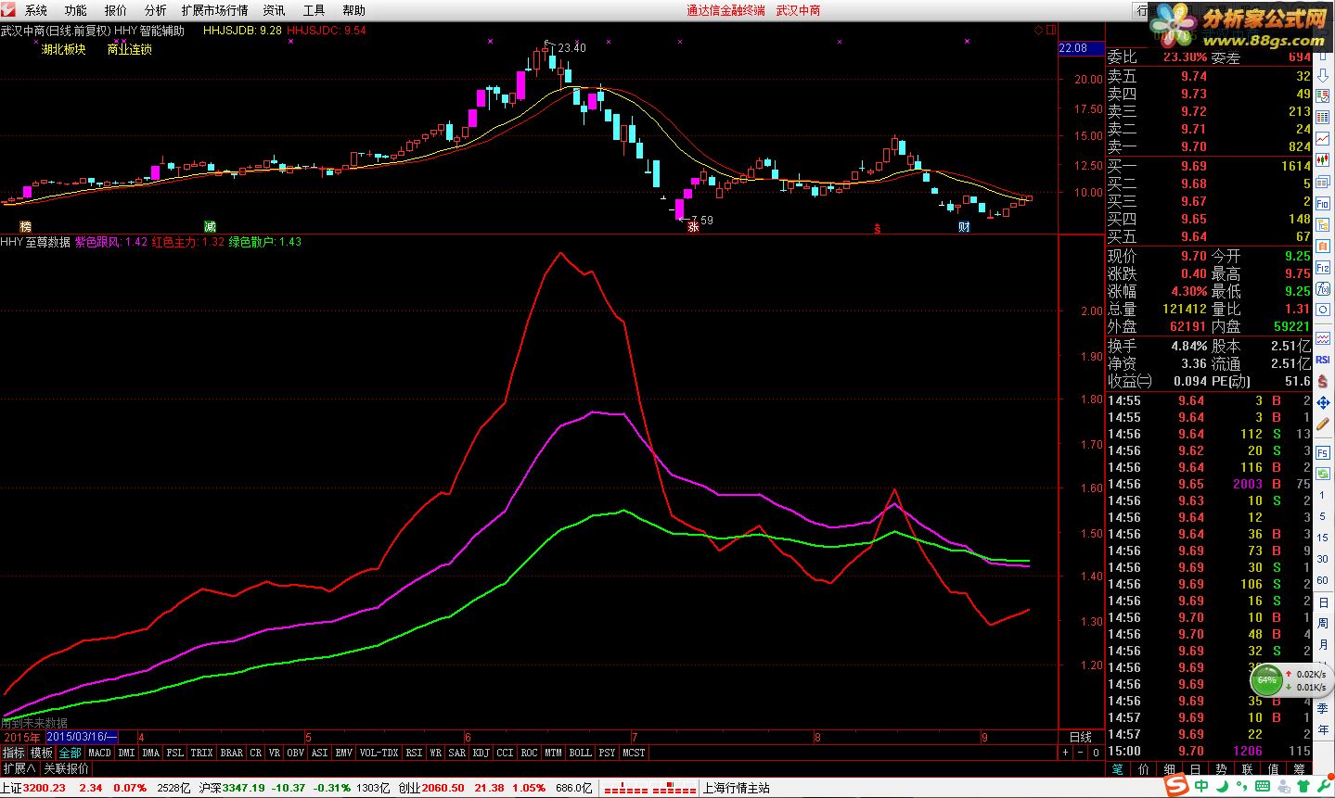Click the 商业连锁 sector link
Image resolution: width=1335 pixels, height=798 pixels.
pos(129,49)
